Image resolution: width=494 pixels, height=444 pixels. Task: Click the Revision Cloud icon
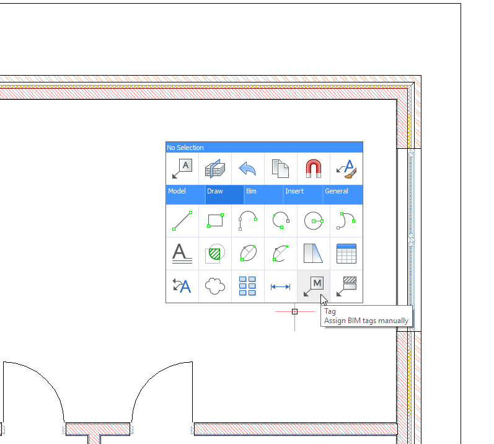click(x=215, y=286)
